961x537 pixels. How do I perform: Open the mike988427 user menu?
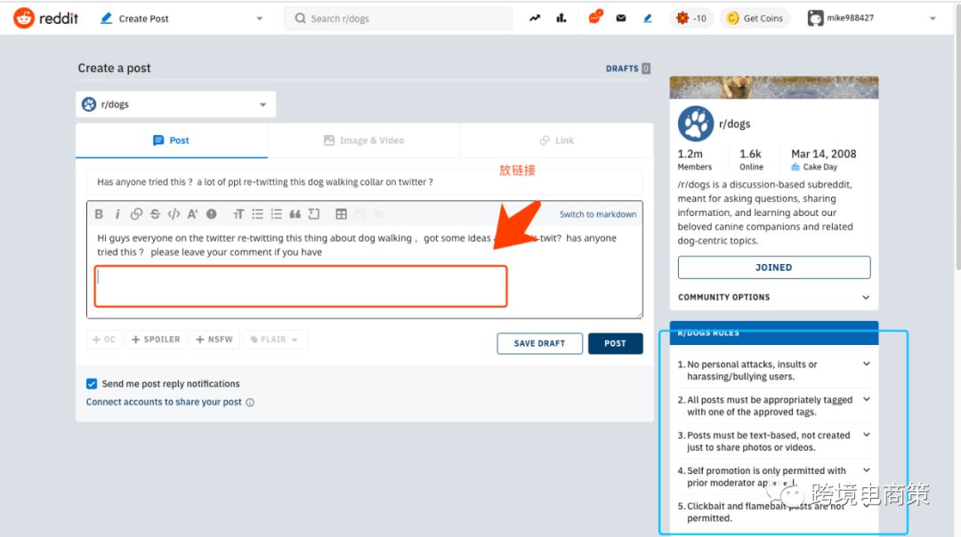tap(872, 19)
